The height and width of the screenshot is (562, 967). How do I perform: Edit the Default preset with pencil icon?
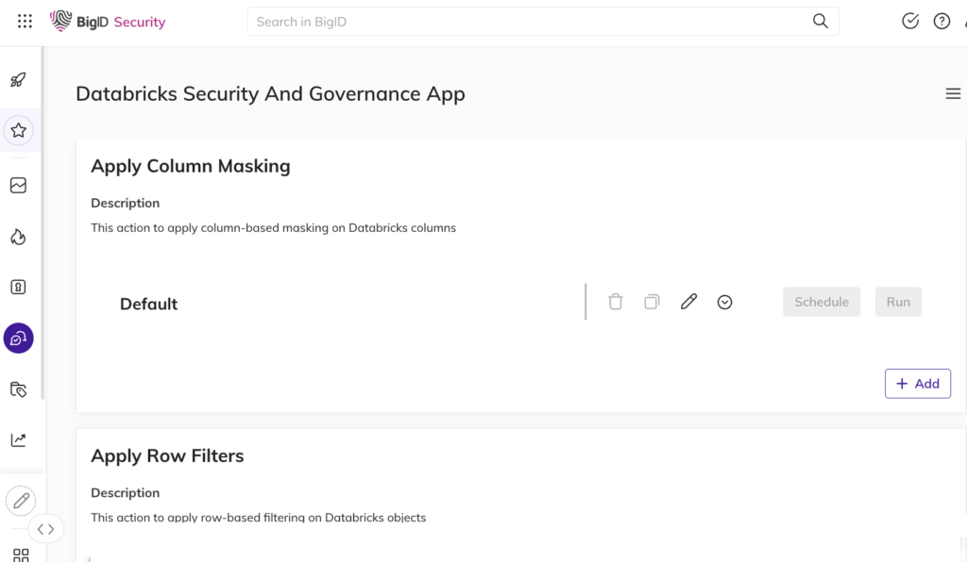point(688,302)
